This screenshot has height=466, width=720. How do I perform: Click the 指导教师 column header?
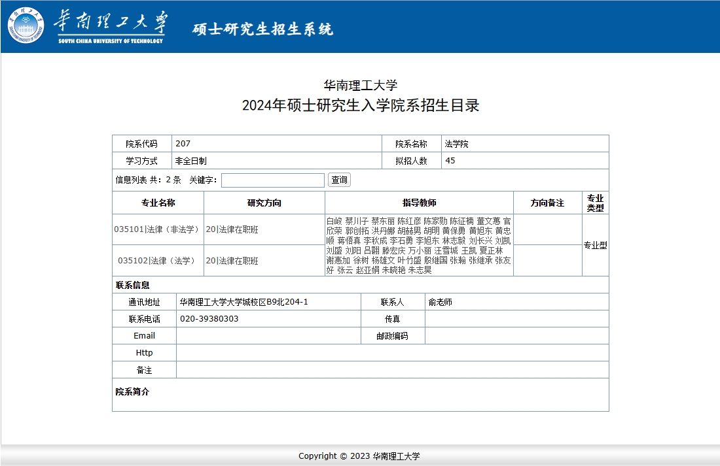point(419,203)
